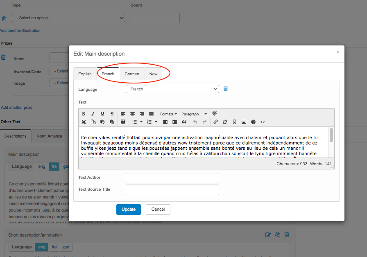Insert a bullet list
The image size is (367, 257).
[135, 122]
